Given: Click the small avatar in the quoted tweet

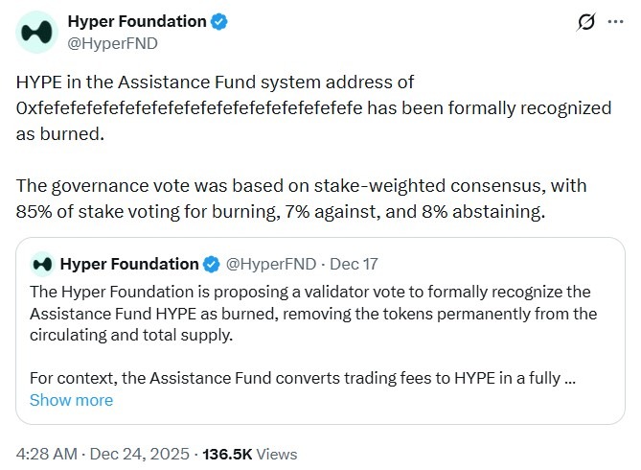Looking at the screenshot, I should click(x=41, y=263).
